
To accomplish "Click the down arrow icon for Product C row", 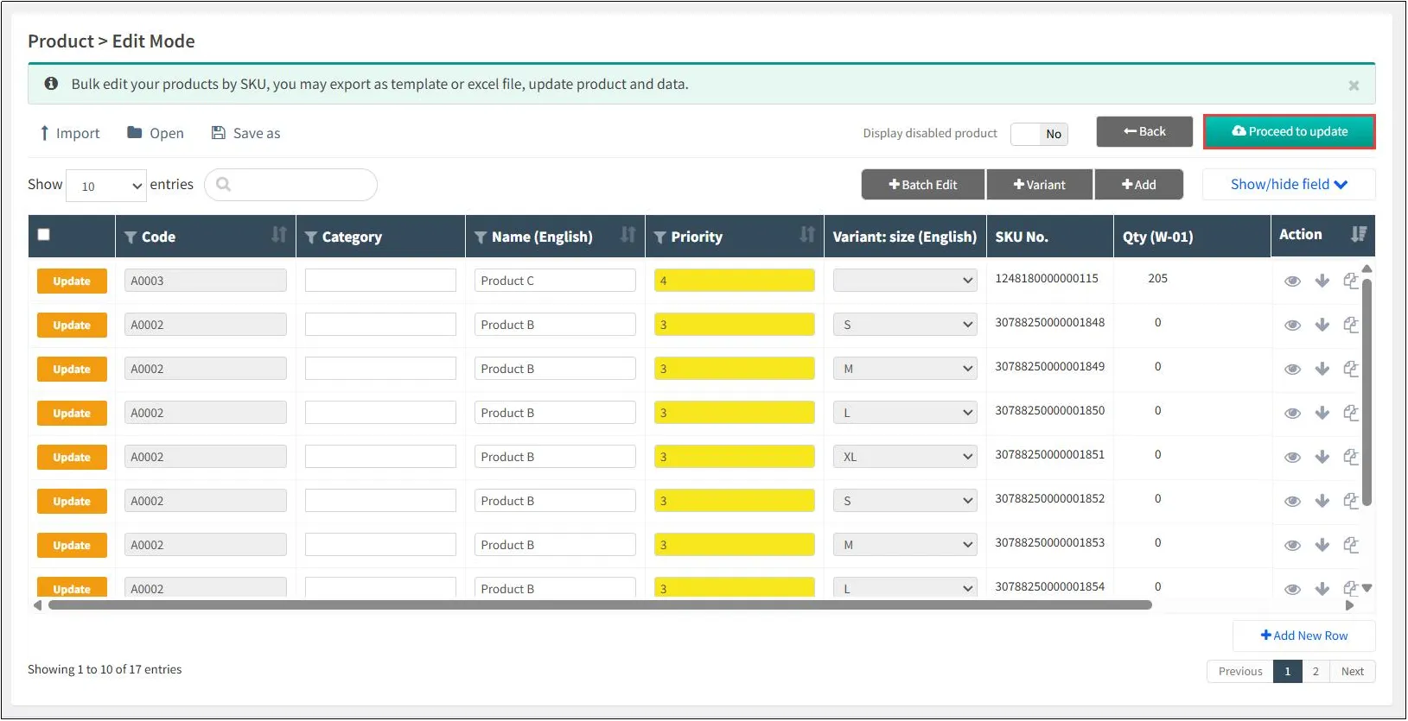I will click(1322, 281).
